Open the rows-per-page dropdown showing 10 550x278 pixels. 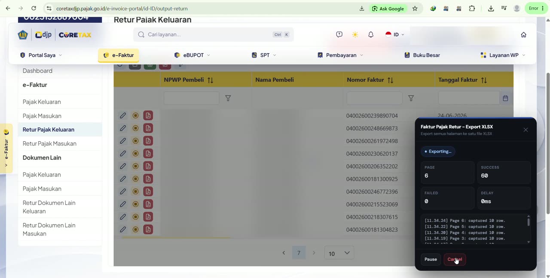click(x=339, y=253)
